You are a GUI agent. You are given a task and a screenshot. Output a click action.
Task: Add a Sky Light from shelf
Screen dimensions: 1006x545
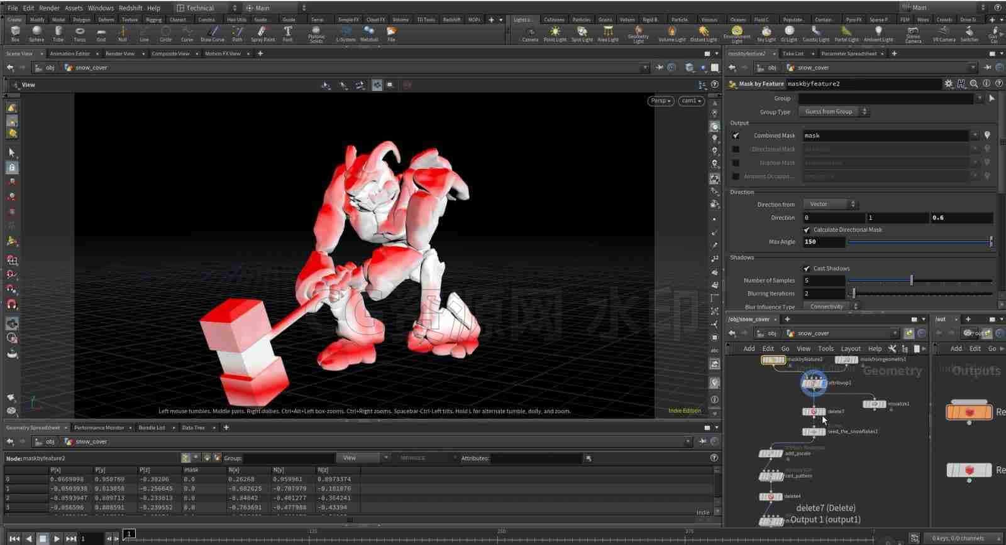766,33
